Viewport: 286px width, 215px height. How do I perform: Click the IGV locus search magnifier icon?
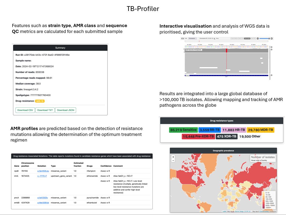(x=214, y=39)
